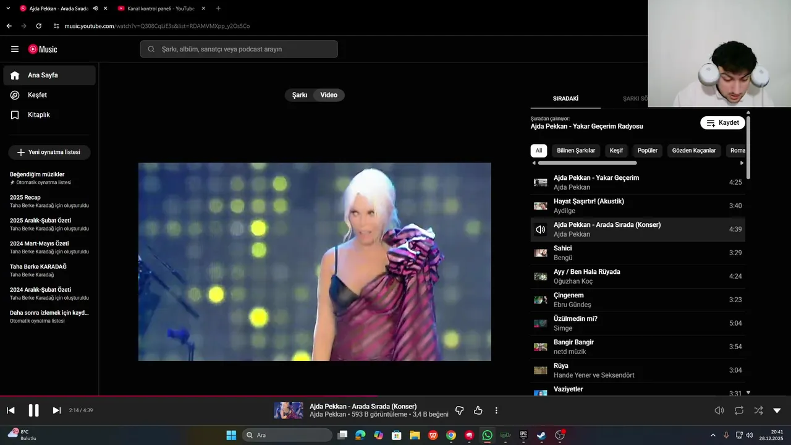Open the 2025 Recap playlist
Screen dimensions: 791x445
pos(49,201)
